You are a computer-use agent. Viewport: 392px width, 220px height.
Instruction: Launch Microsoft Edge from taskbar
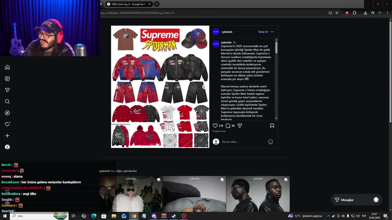point(94,216)
